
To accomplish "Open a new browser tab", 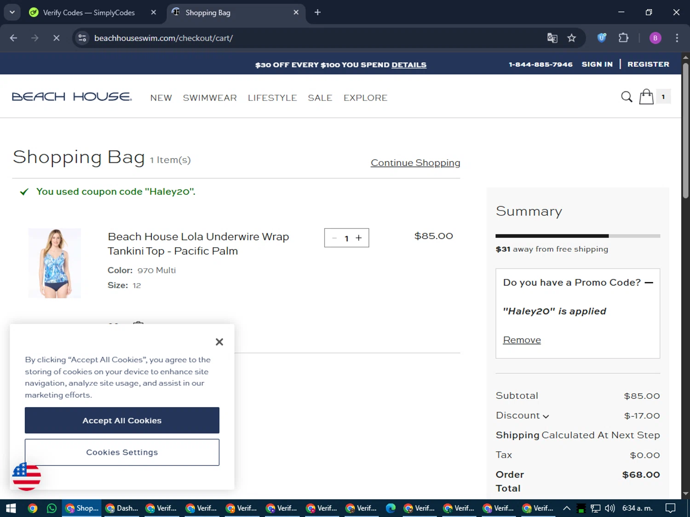I will tap(317, 12).
